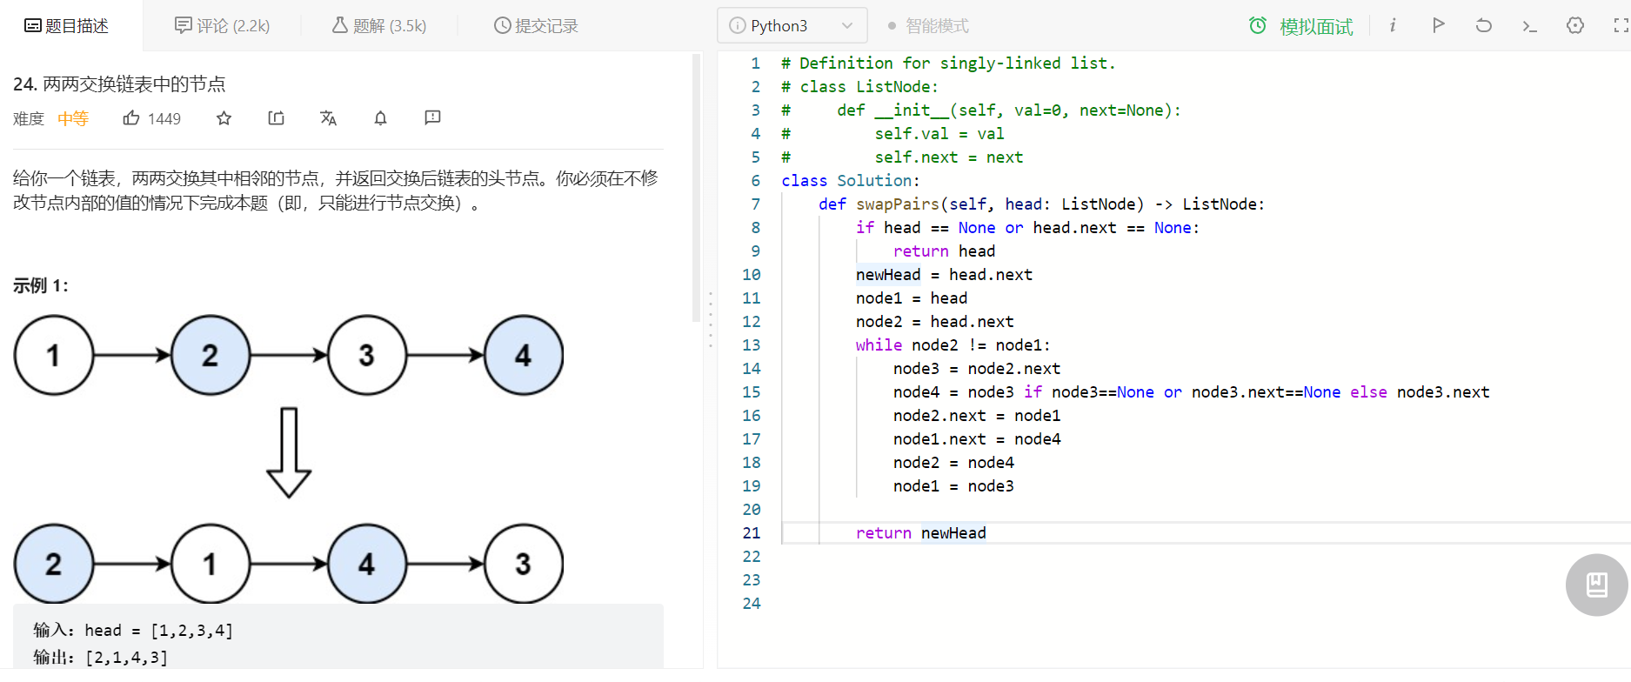Viewport: 1631px width, 682px height.
Task: Click the 'node2.next = node1' line
Action: (977, 415)
